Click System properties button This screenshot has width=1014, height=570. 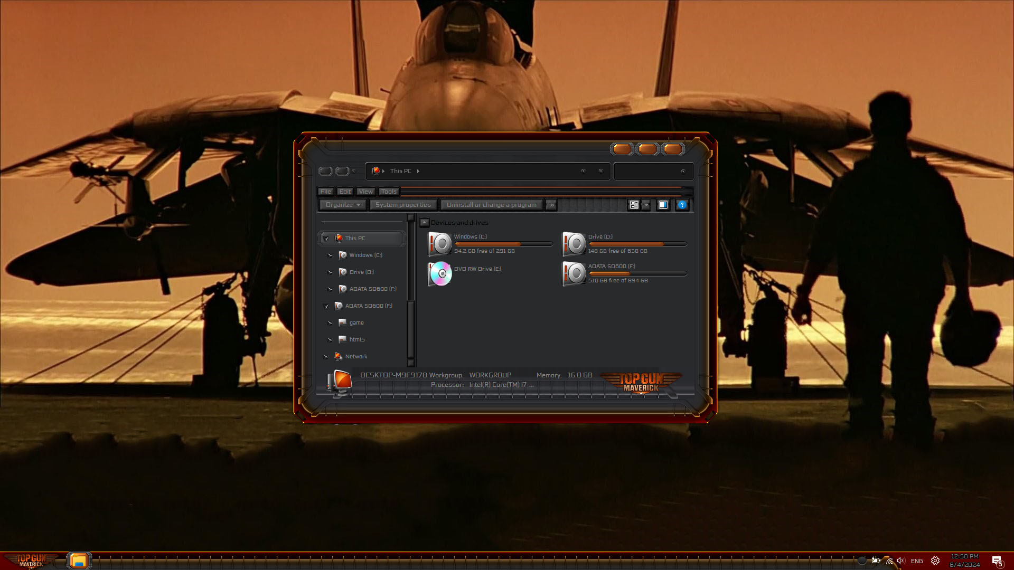403,205
